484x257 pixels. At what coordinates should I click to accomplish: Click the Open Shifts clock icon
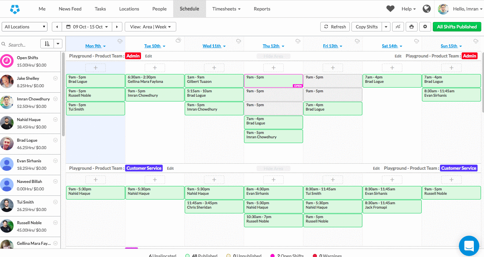click(x=7, y=61)
